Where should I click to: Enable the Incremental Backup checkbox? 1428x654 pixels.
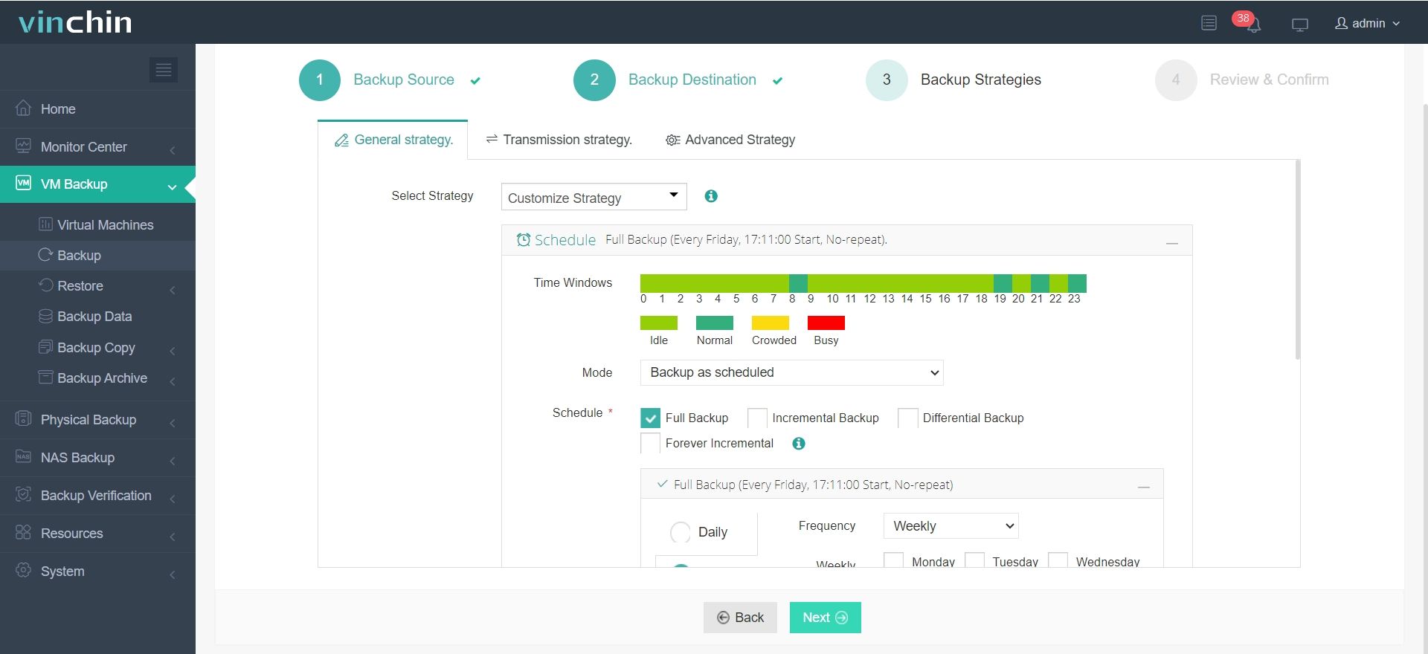click(757, 418)
